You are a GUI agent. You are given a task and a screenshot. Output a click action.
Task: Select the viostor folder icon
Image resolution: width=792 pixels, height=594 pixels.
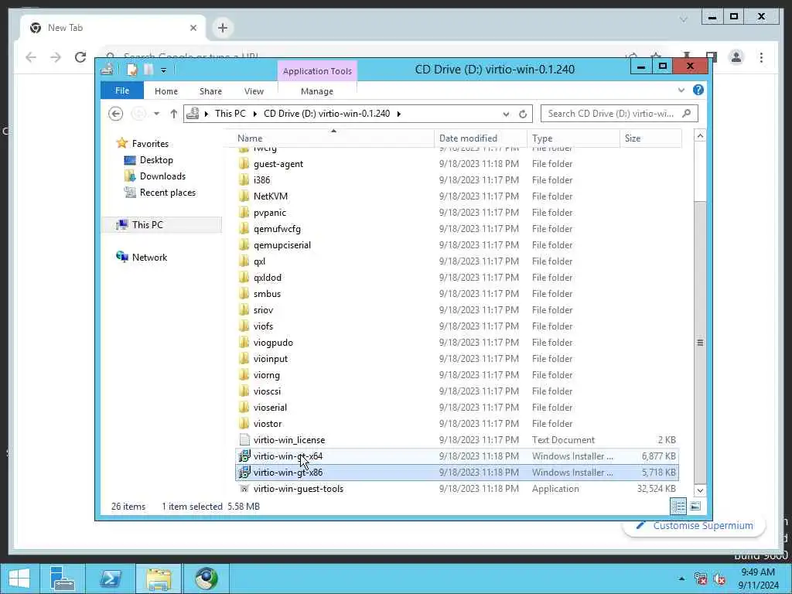coord(244,423)
